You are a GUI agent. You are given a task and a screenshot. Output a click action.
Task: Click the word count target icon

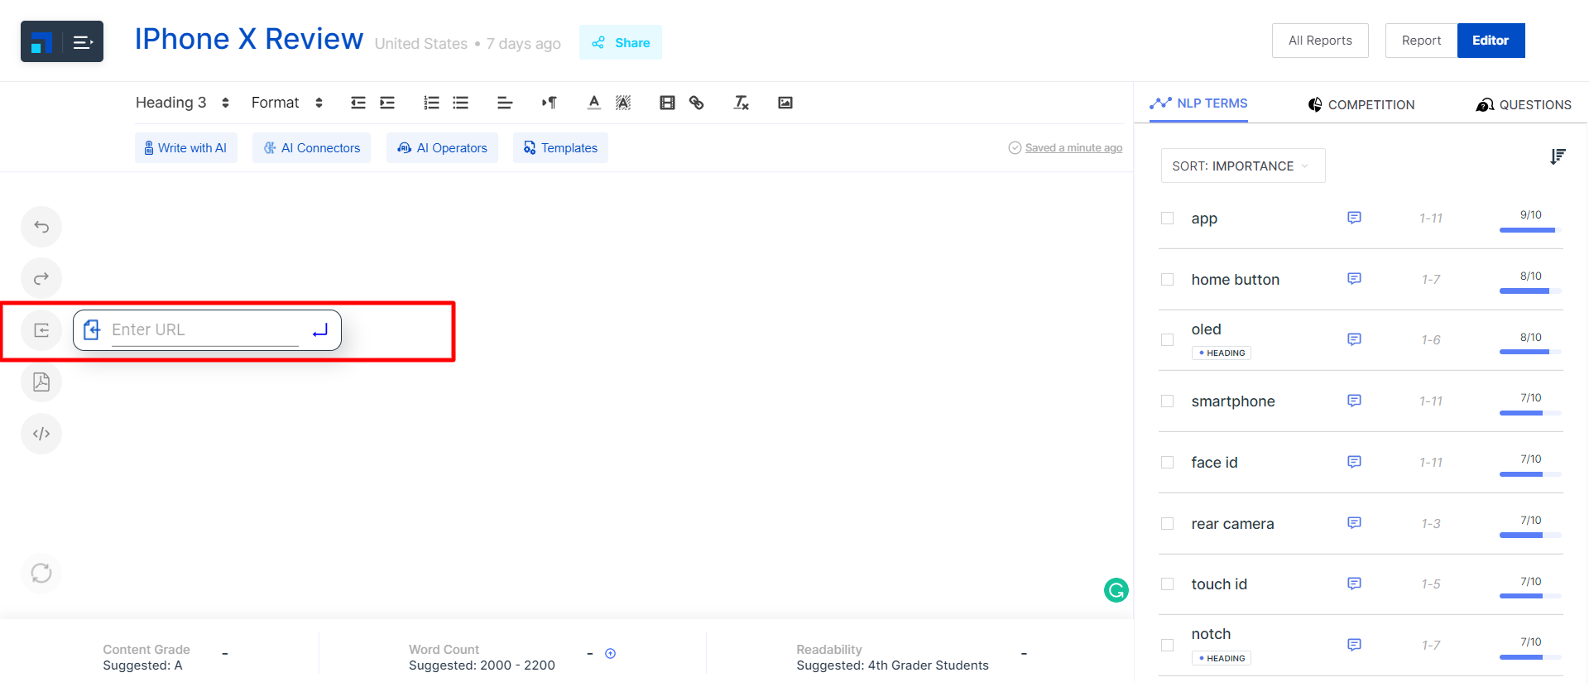tap(610, 654)
